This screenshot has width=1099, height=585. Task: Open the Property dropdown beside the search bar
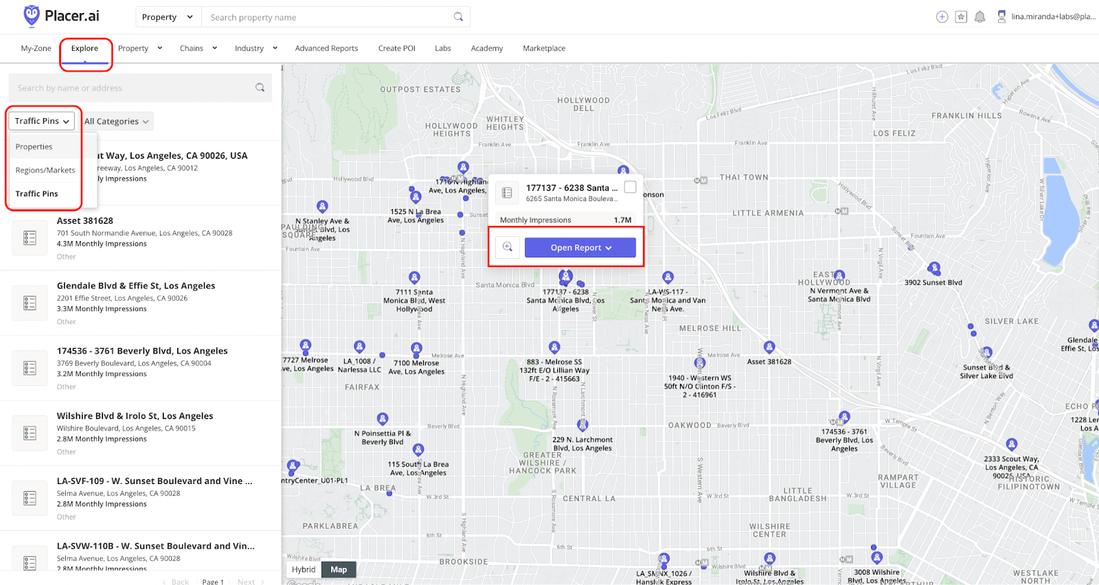coord(167,17)
